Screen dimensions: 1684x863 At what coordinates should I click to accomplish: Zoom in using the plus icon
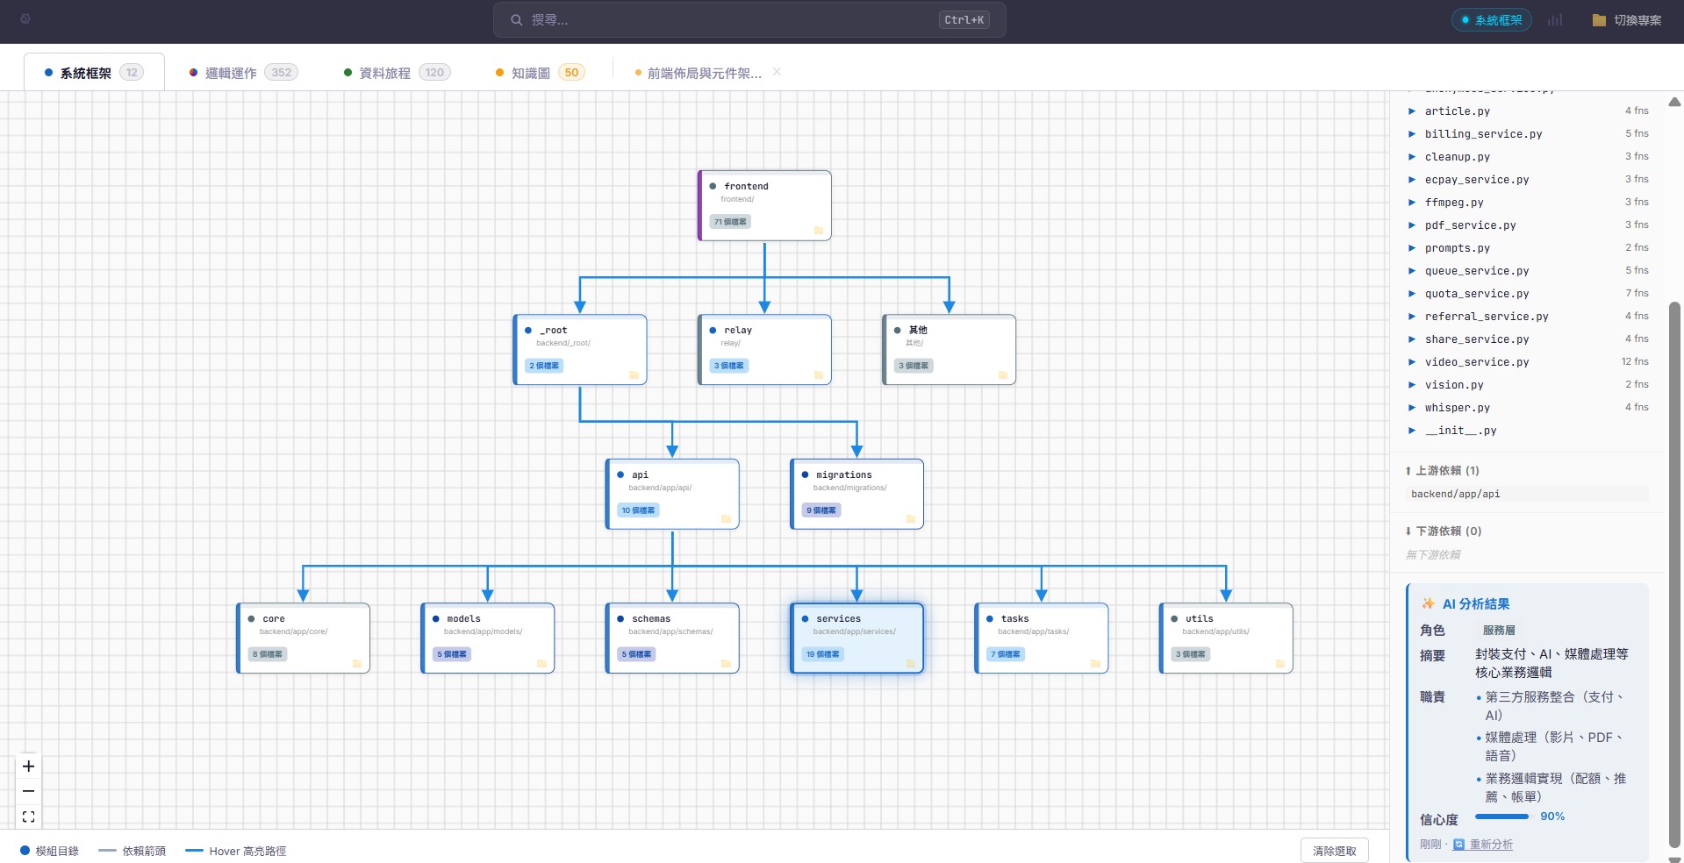point(28,766)
